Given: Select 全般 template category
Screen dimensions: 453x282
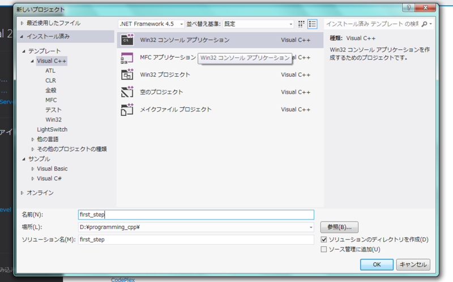Looking at the screenshot, I should pos(51,90).
